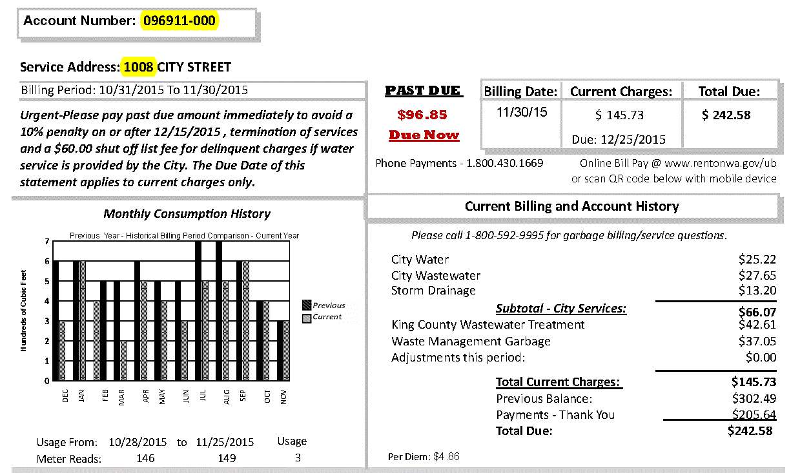Select the second meter read 149
The image size is (811, 473).
tap(227, 459)
